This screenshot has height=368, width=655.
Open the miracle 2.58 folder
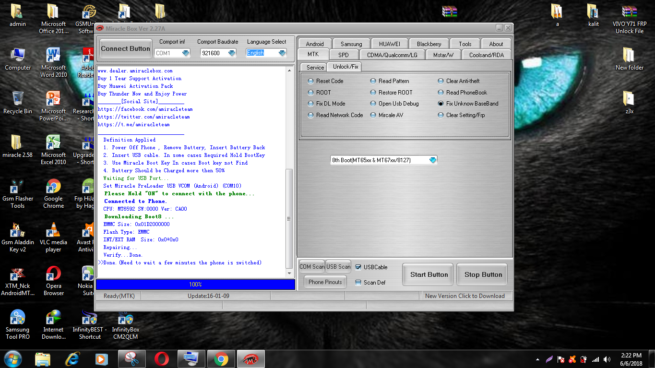(x=18, y=146)
